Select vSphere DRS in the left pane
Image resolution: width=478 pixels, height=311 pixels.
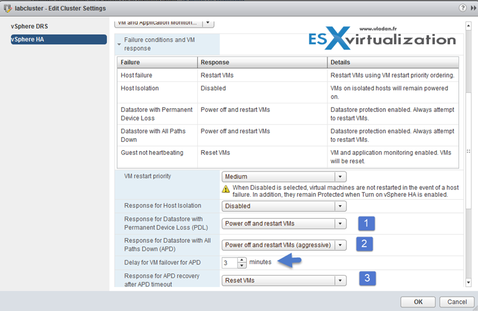[29, 26]
